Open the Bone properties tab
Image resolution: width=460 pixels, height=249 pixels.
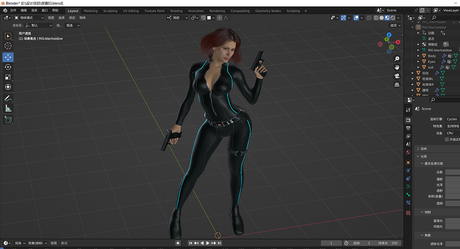pyautogui.click(x=408, y=195)
